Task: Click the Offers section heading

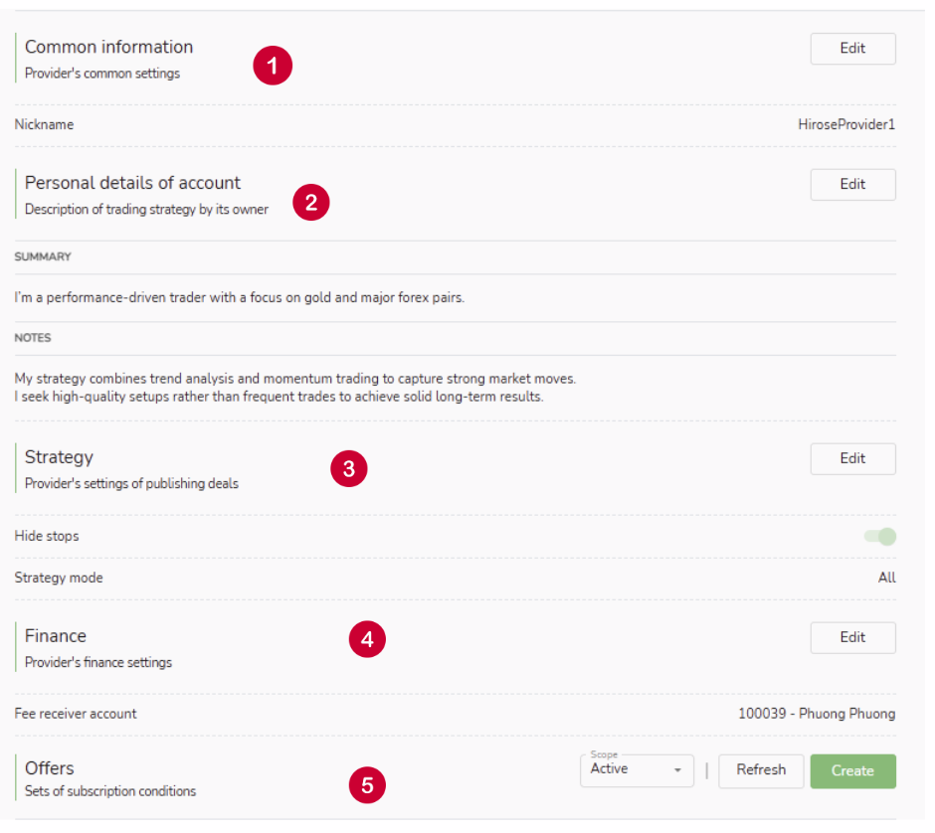Action: tap(50, 768)
